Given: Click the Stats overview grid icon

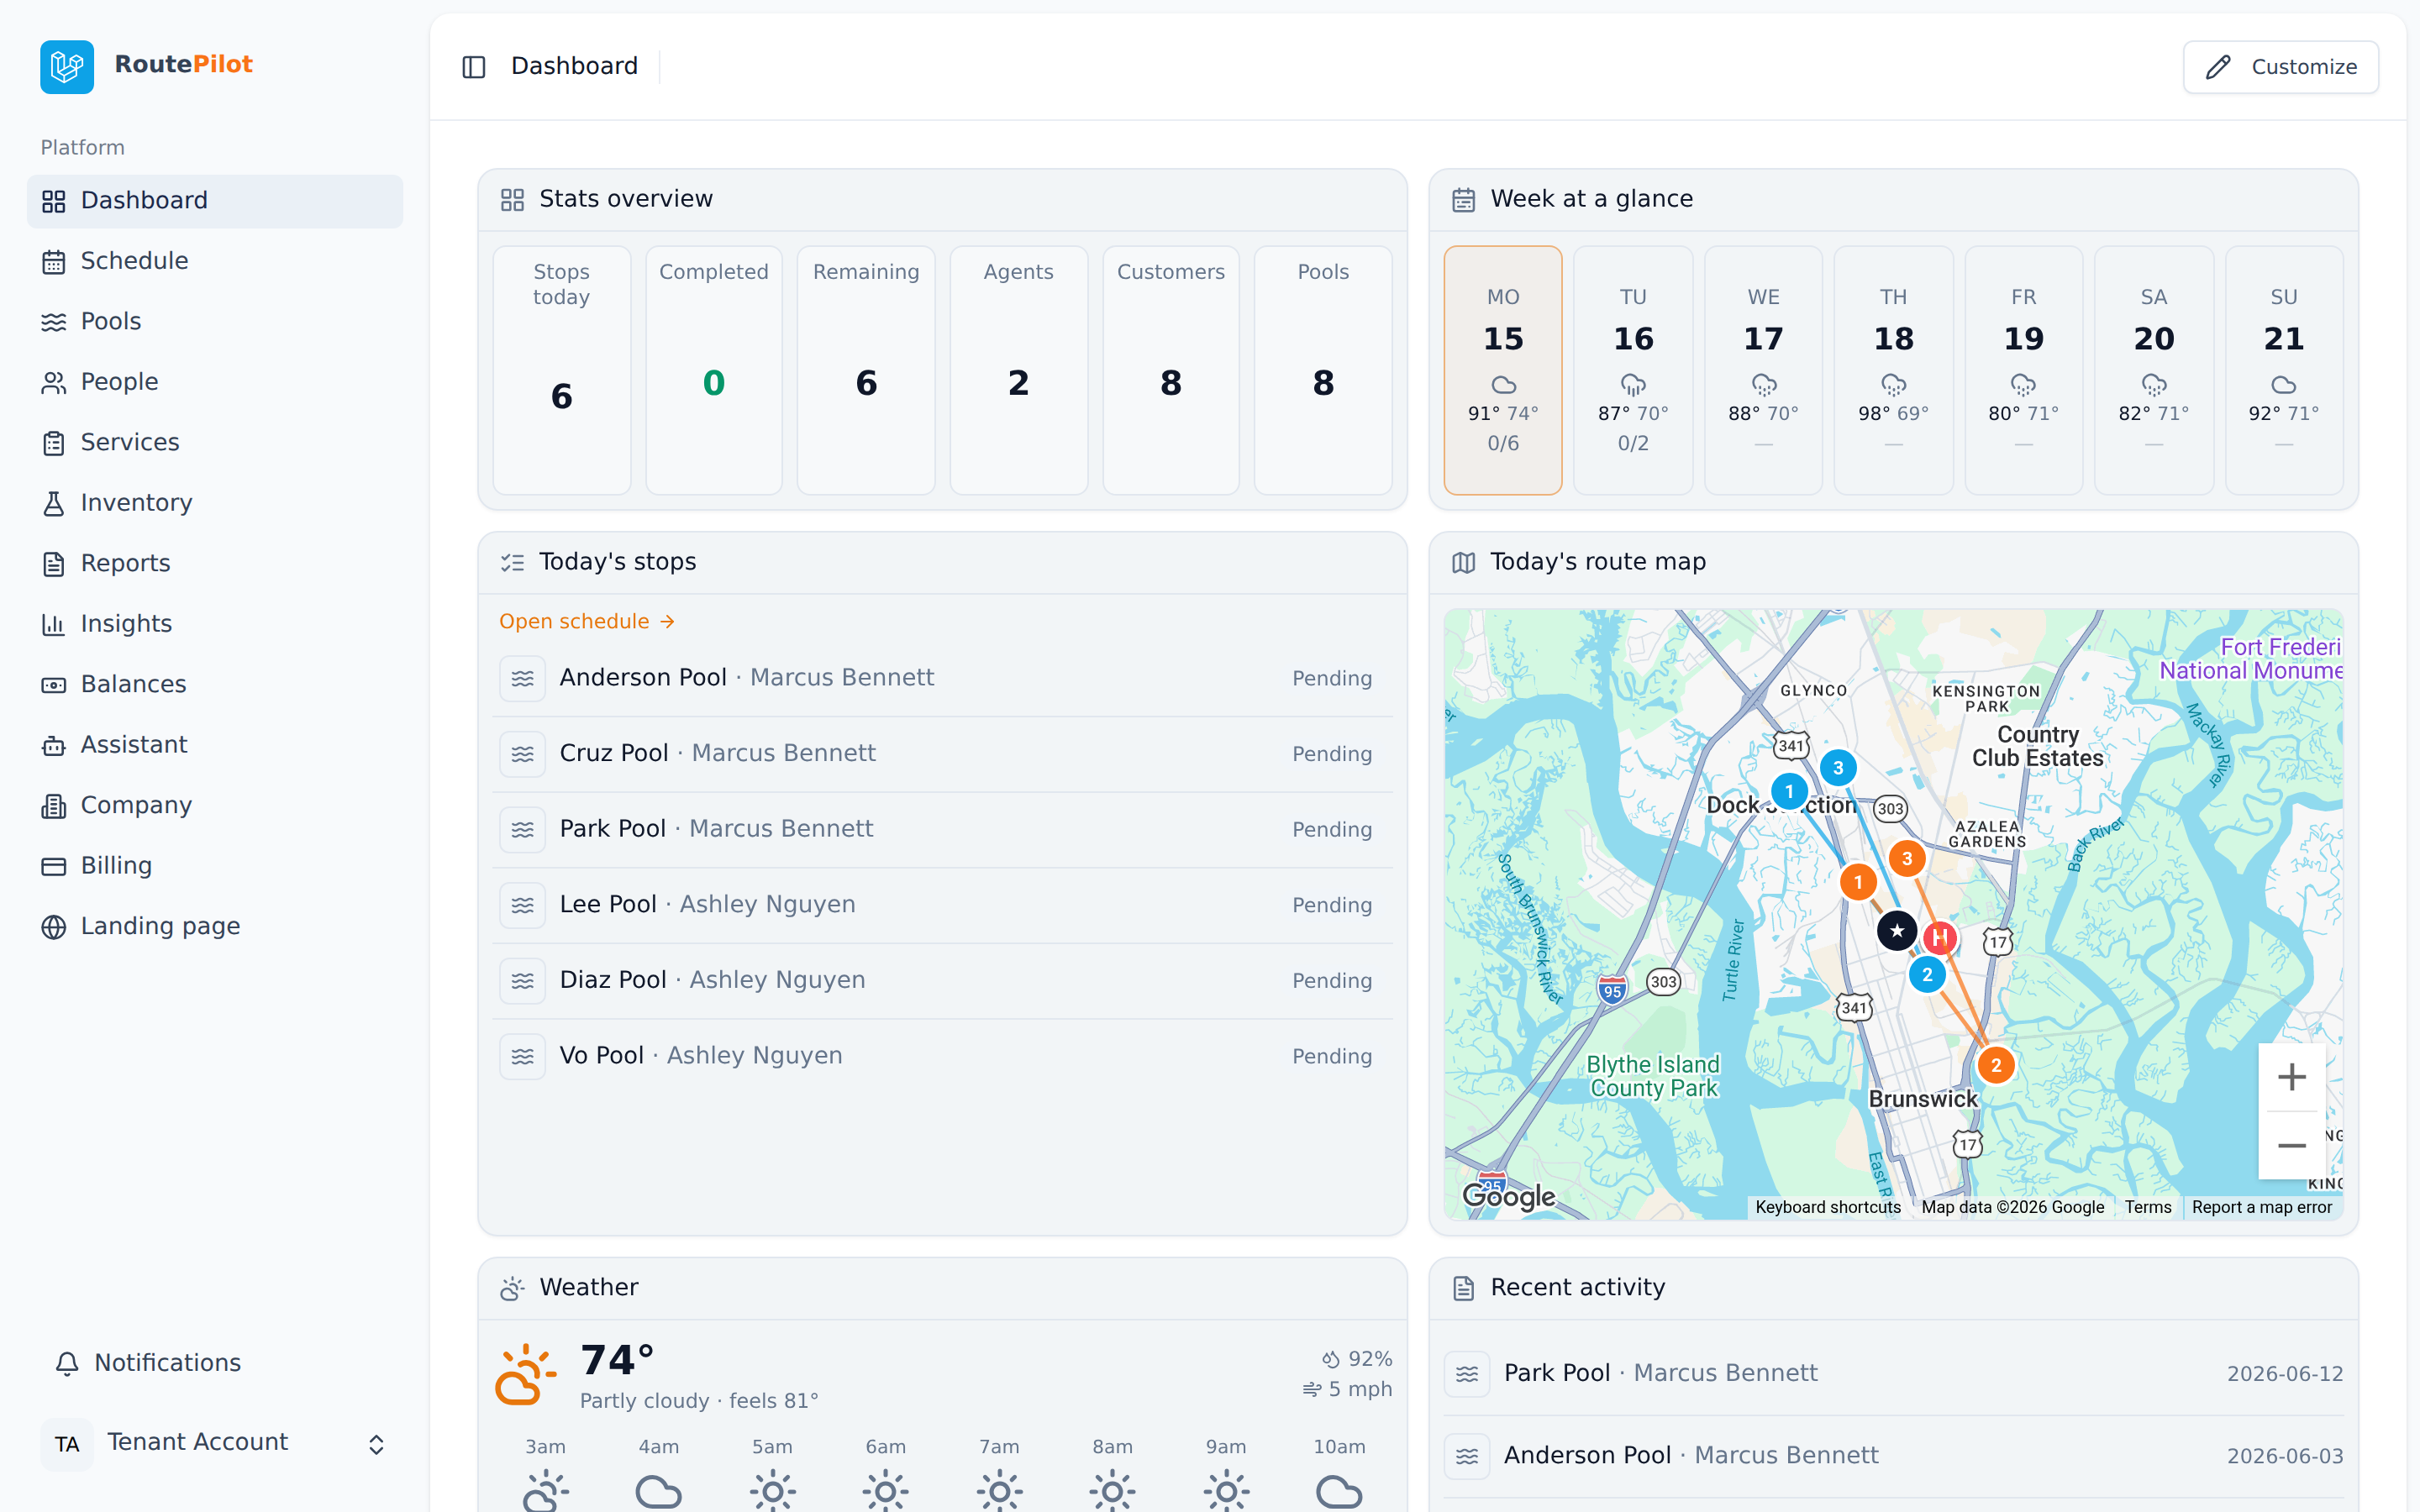Looking at the screenshot, I should point(512,200).
